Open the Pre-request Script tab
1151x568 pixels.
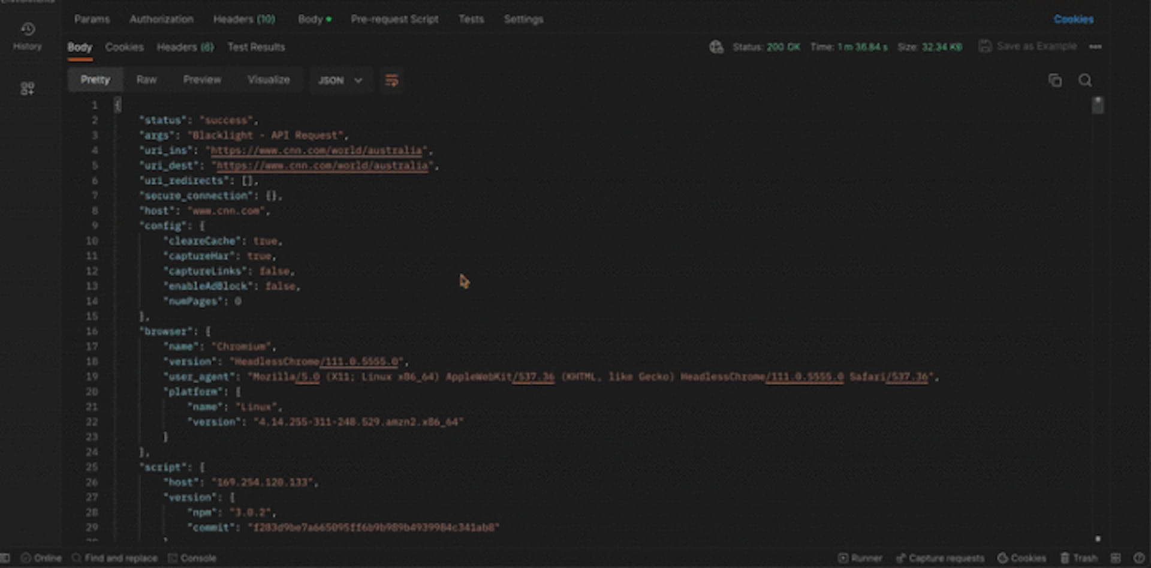[394, 19]
